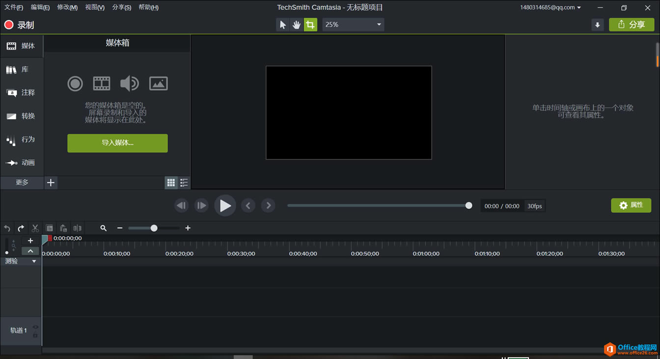Open the 1480314685@qq.com account dropdown
The width and height of the screenshot is (660, 359).
click(550, 7)
